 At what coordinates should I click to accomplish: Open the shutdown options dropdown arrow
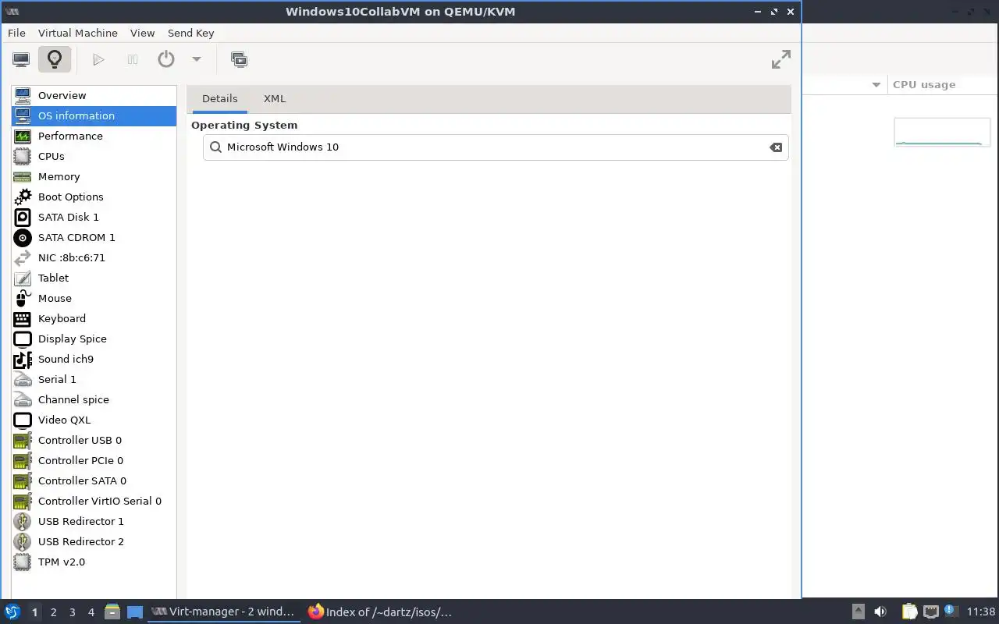pos(197,59)
